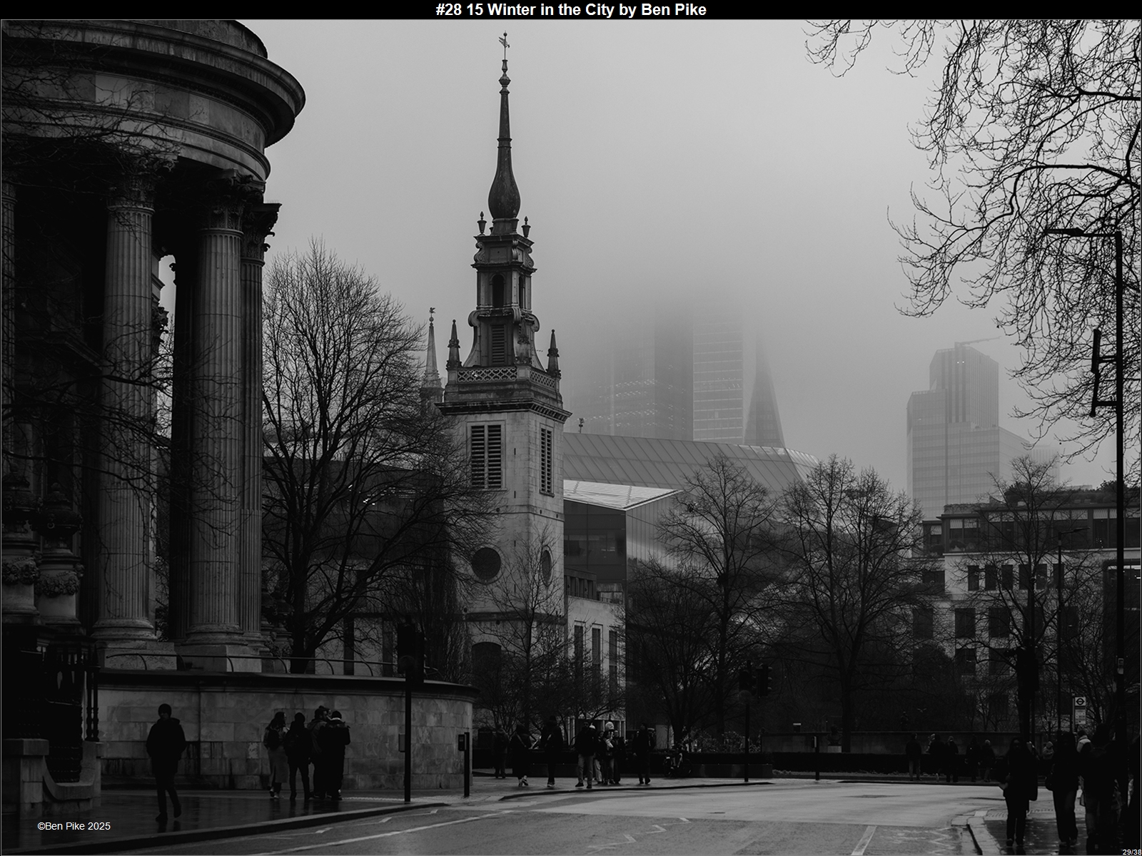Image resolution: width=1142 pixels, height=856 pixels.
Task: Click the slideshow title text at top
Action: 570,9
